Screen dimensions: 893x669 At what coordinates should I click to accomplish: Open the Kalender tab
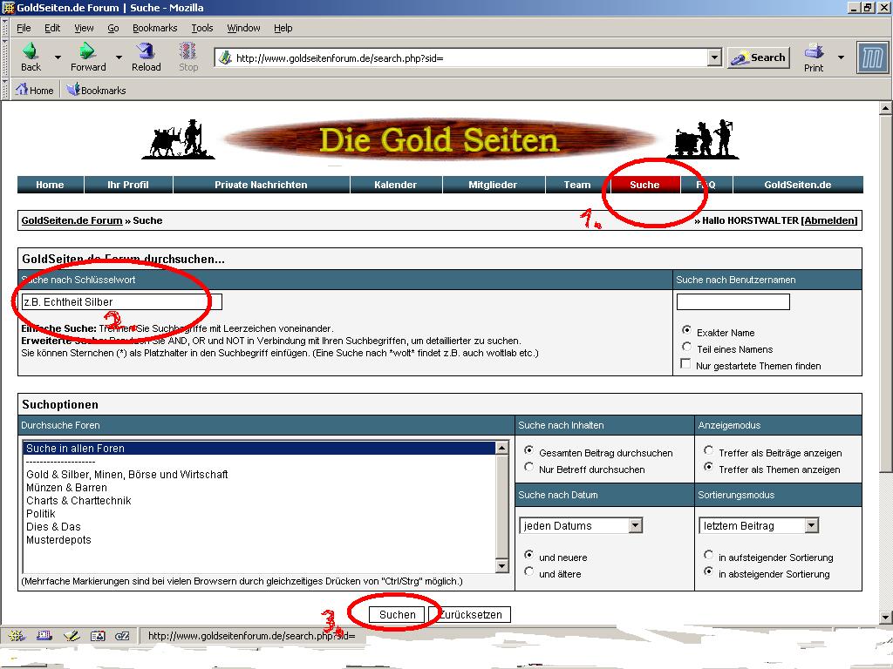point(396,185)
